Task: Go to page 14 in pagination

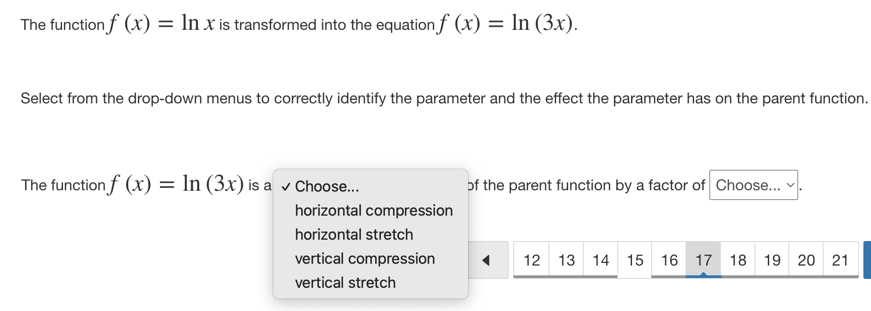Action: point(601,260)
